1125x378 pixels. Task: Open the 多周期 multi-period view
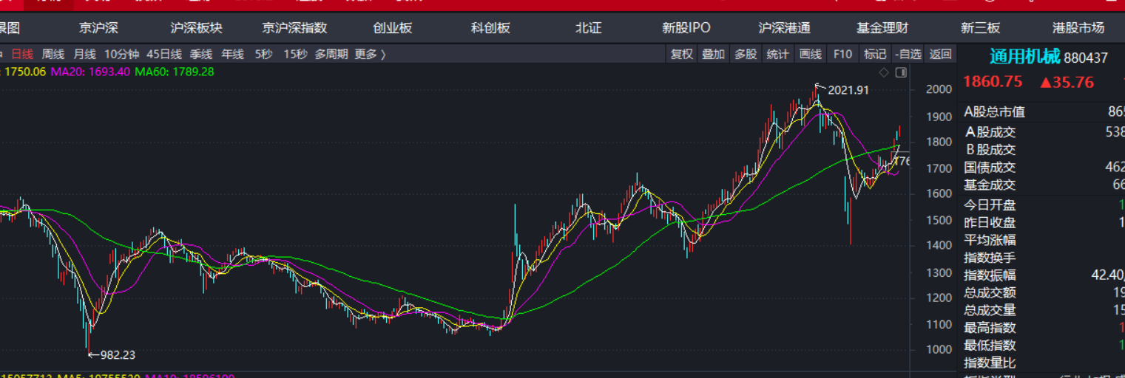point(331,54)
